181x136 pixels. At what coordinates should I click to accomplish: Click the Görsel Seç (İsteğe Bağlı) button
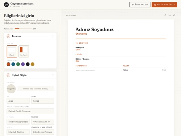click(36, 89)
